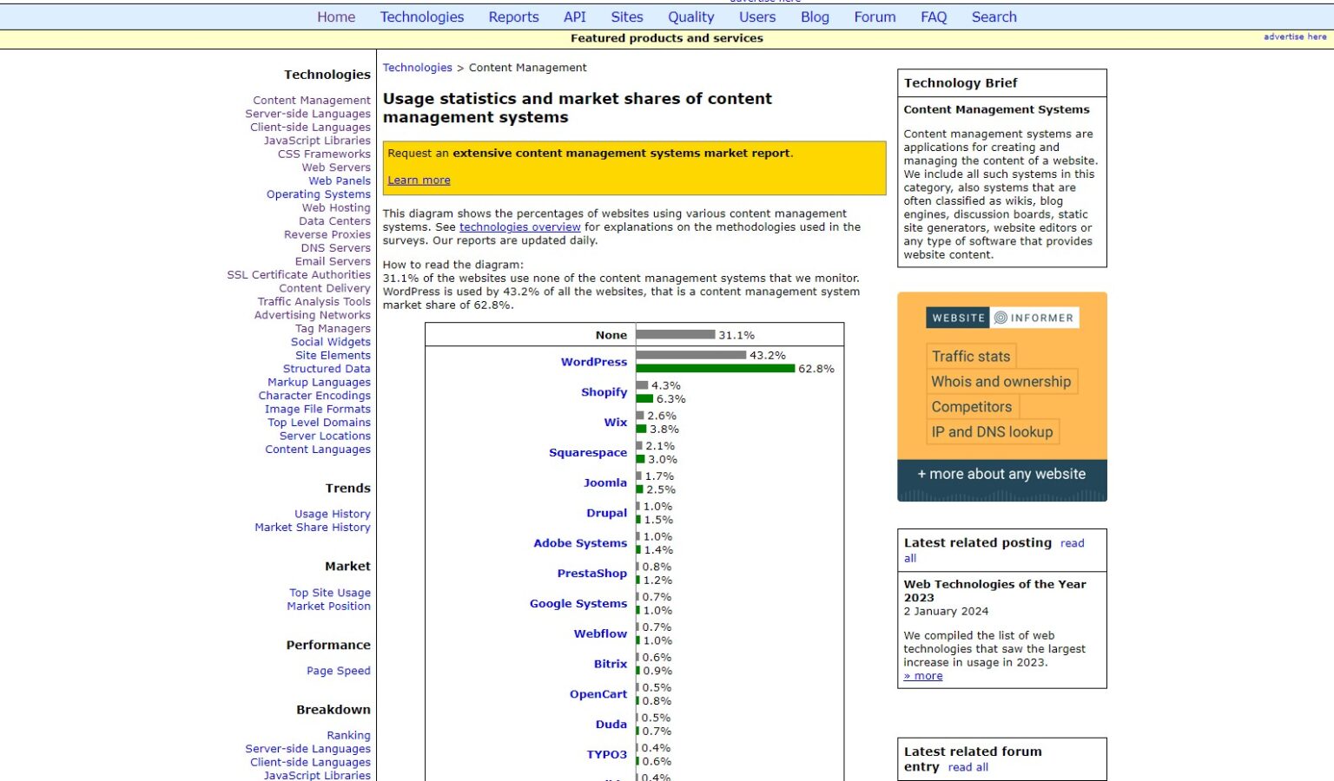
Task: Open the Search page in top navigation
Action: pyautogui.click(x=994, y=16)
